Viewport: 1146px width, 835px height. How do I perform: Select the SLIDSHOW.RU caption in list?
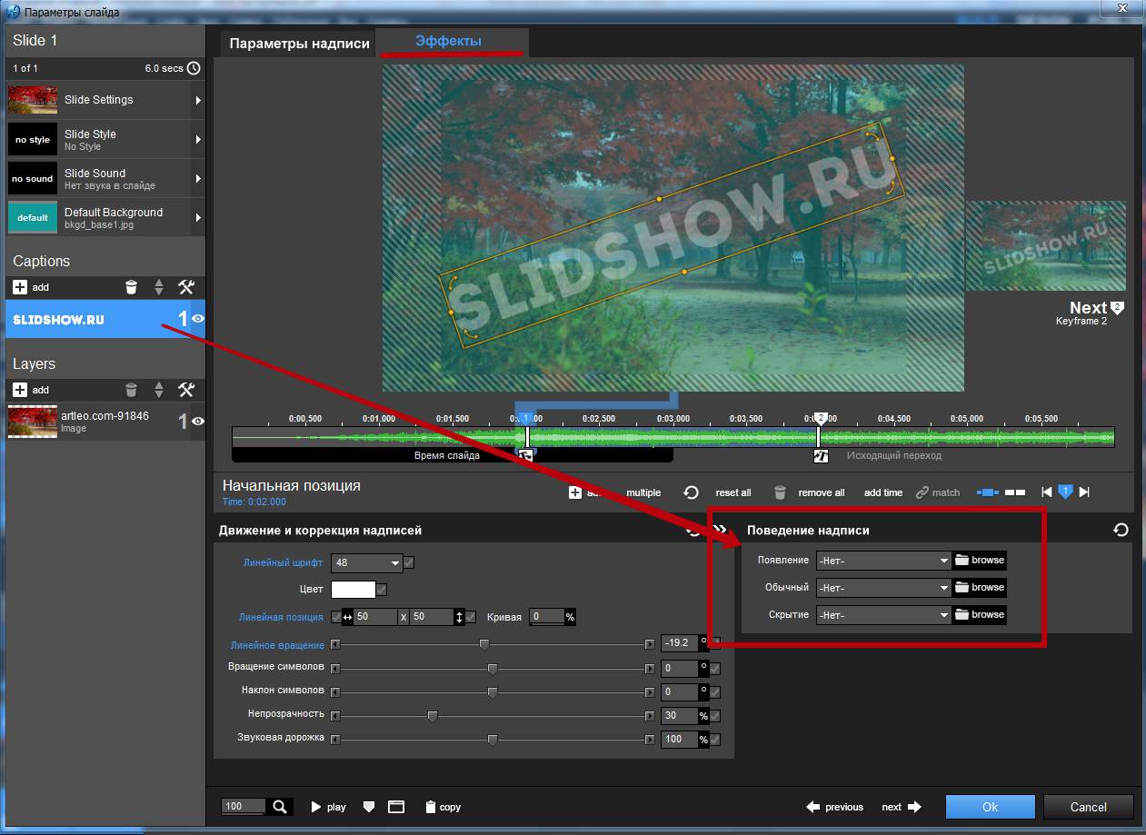(x=105, y=319)
